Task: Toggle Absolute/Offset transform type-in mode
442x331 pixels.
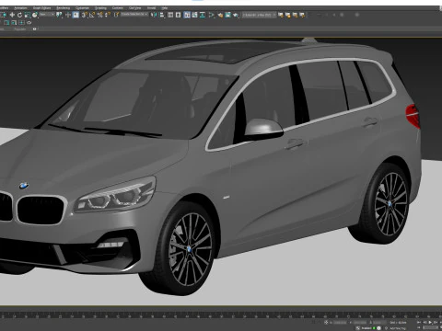Action: pyautogui.click(x=326, y=323)
